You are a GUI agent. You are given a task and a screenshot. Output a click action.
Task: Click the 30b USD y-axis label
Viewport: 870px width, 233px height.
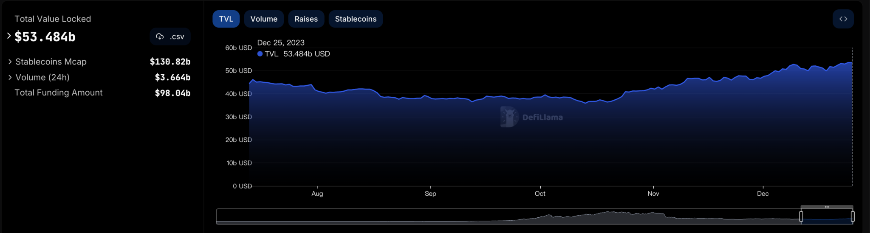click(239, 117)
